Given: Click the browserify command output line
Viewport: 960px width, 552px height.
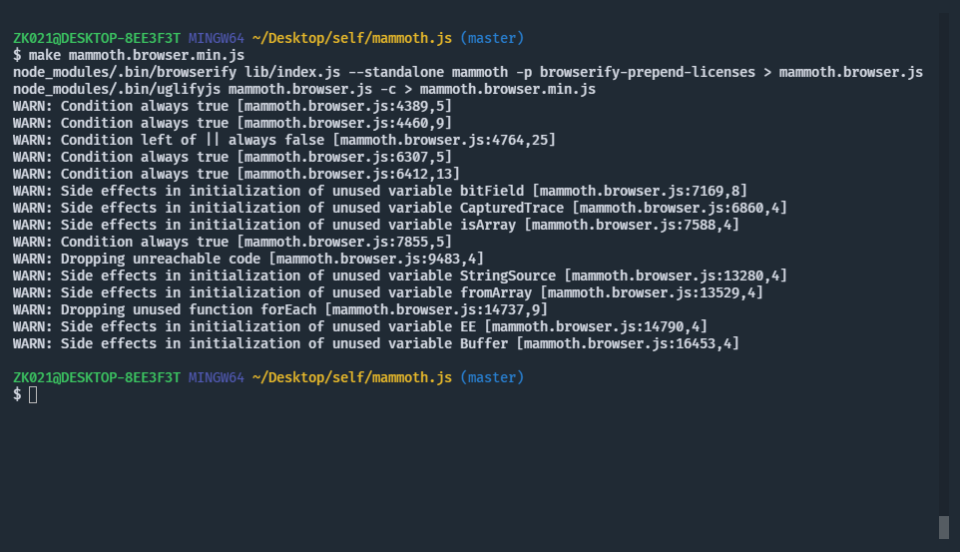Looking at the screenshot, I should click(468, 72).
